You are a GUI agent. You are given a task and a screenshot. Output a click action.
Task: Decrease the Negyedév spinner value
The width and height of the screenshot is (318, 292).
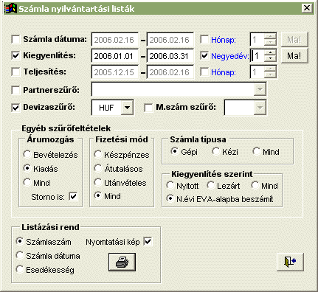tap(270, 59)
